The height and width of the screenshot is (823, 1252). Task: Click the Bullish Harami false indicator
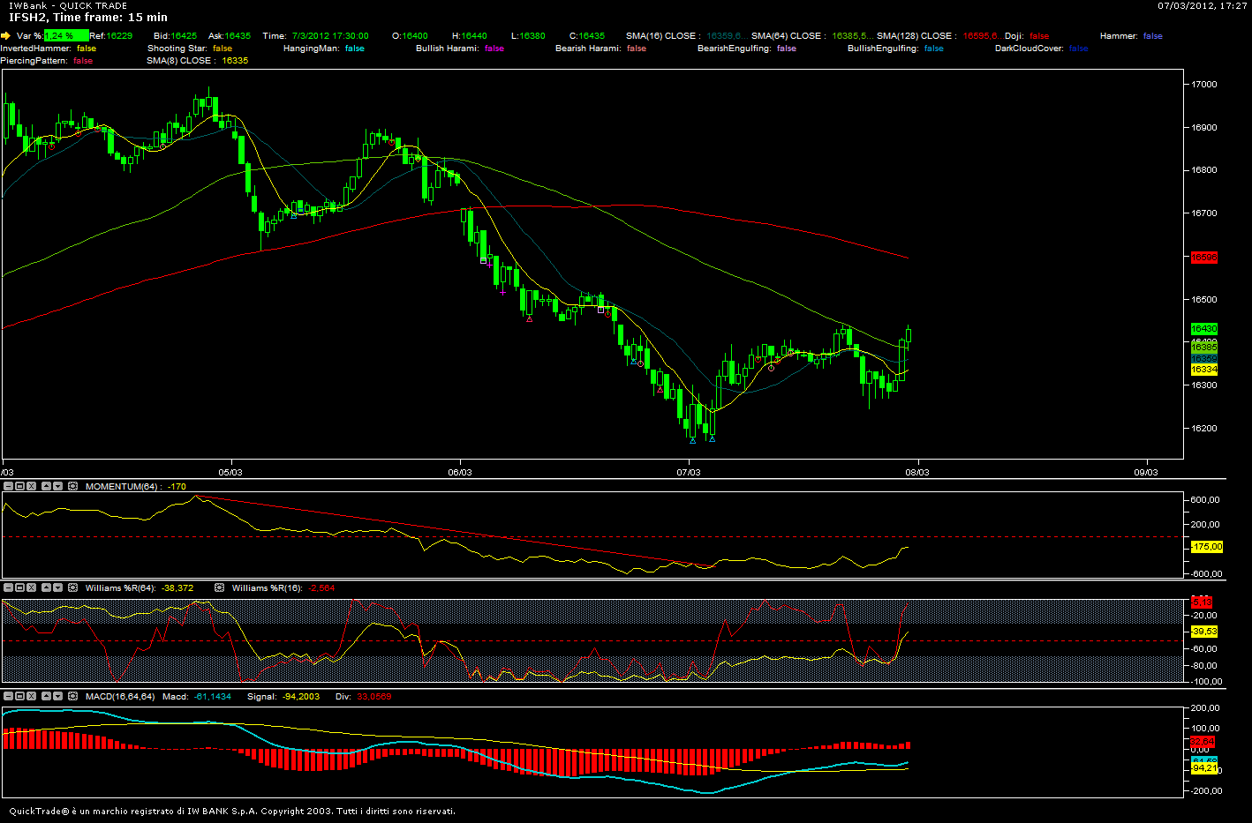coord(460,49)
